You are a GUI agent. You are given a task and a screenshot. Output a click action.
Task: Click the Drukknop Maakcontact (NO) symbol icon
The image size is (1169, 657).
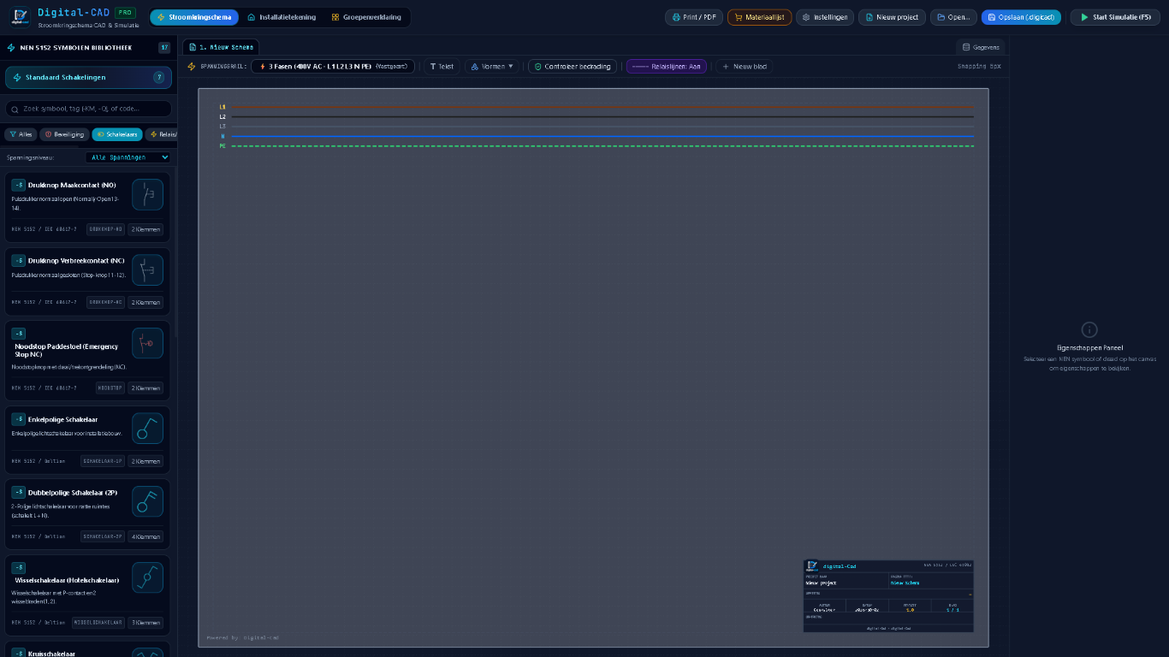[147, 194]
